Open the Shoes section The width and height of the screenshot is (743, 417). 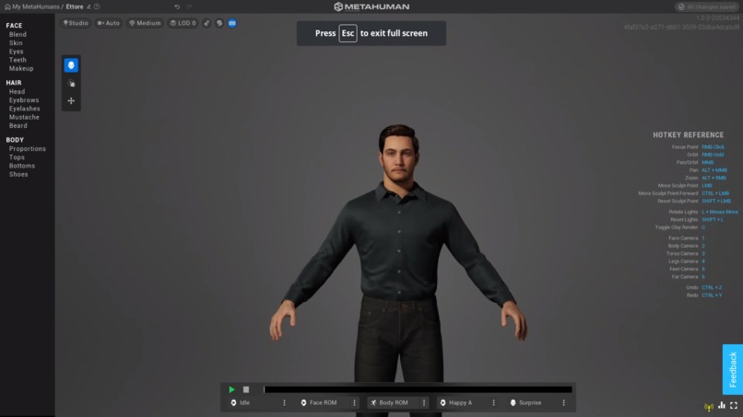(x=18, y=174)
